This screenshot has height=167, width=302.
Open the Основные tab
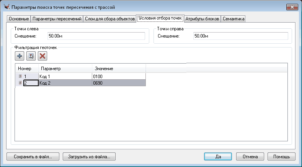coord(19,19)
